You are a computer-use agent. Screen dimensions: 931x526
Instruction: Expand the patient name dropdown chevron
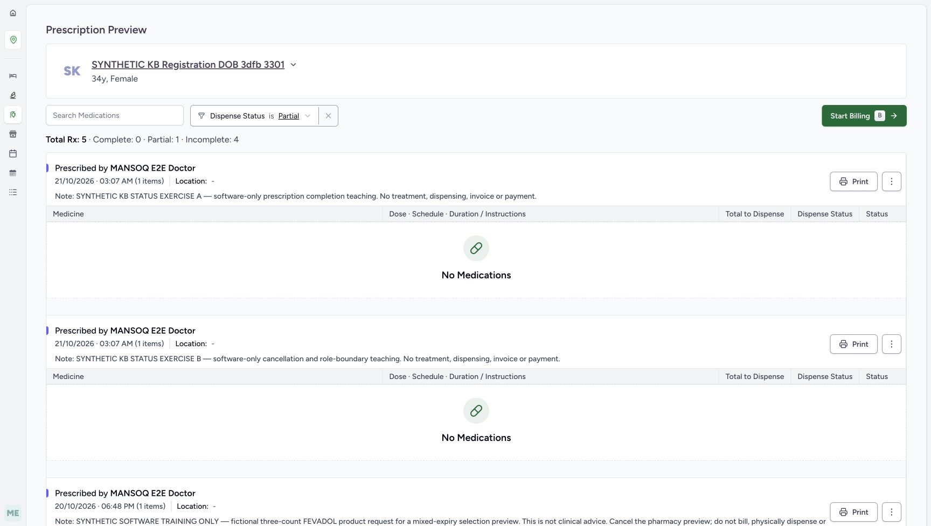click(293, 65)
